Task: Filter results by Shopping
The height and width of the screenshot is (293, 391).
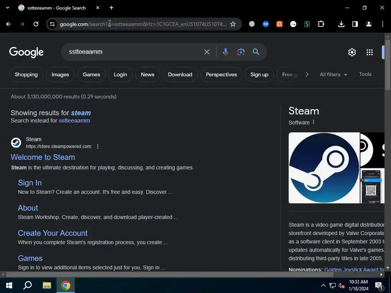Action: (26, 74)
